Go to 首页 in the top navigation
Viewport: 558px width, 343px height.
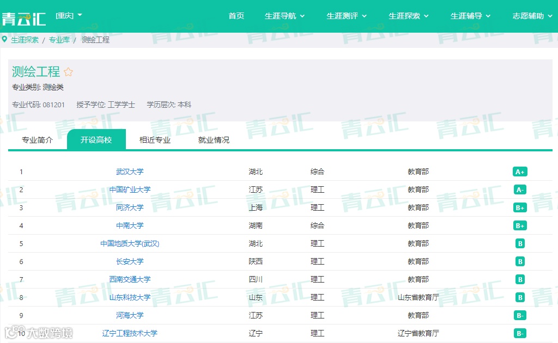coord(236,16)
